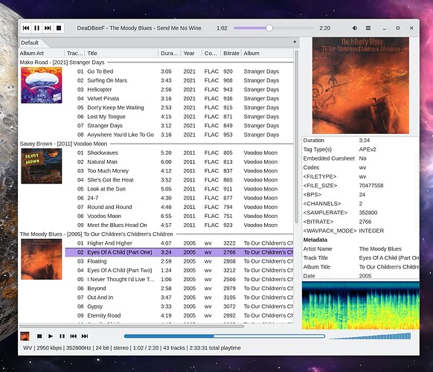Sort by the Title column header
This screenshot has width=433, height=372.
pyautogui.click(x=121, y=53)
